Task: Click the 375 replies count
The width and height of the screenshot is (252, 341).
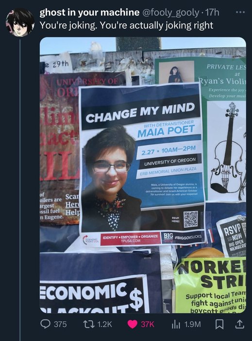Action: pyautogui.click(x=60, y=324)
